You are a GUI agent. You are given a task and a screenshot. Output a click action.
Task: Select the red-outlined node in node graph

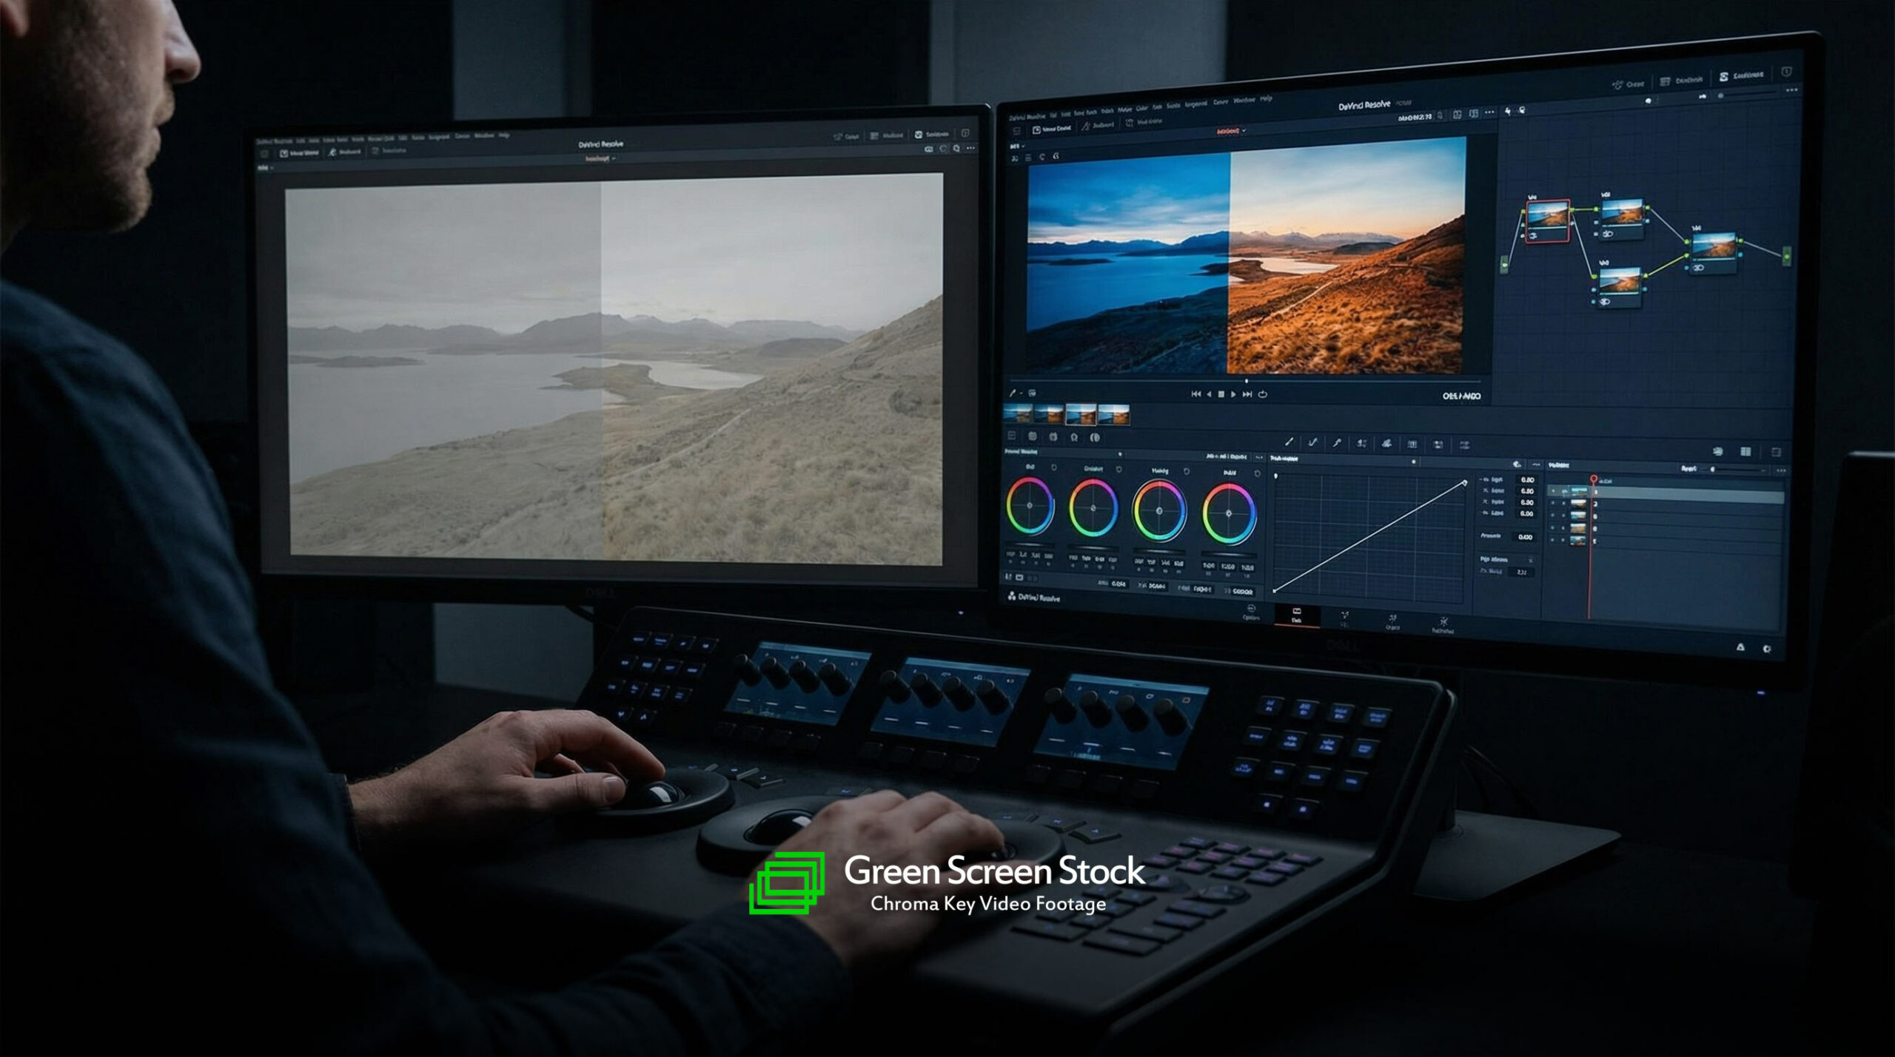[1548, 220]
